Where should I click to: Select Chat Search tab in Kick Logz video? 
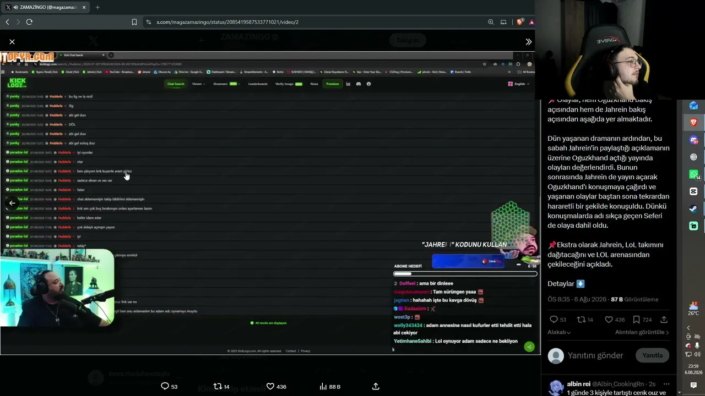[176, 84]
